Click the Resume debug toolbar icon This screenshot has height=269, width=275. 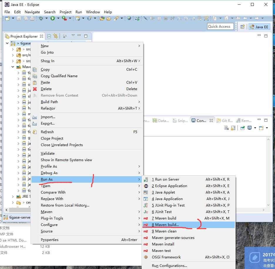152,18
